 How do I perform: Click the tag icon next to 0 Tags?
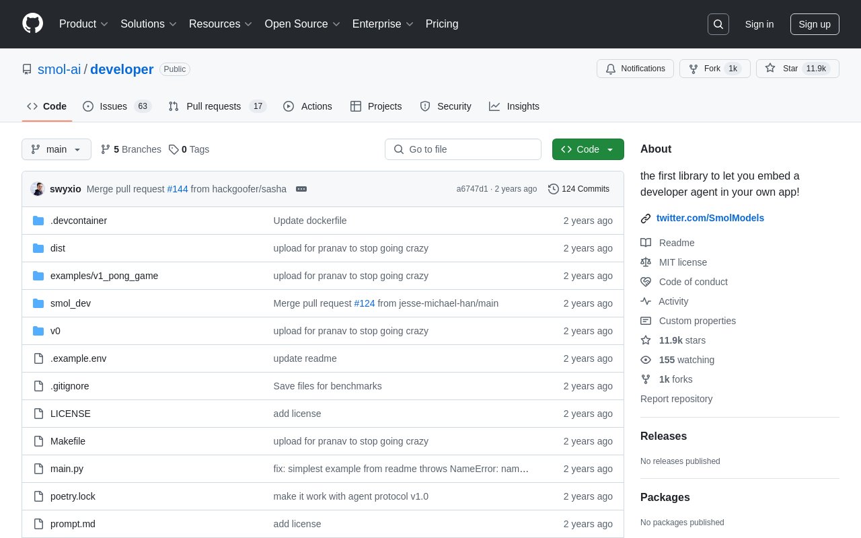click(x=174, y=149)
